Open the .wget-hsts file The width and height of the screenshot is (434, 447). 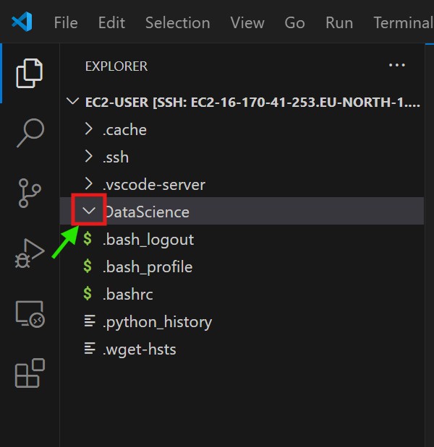(139, 350)
